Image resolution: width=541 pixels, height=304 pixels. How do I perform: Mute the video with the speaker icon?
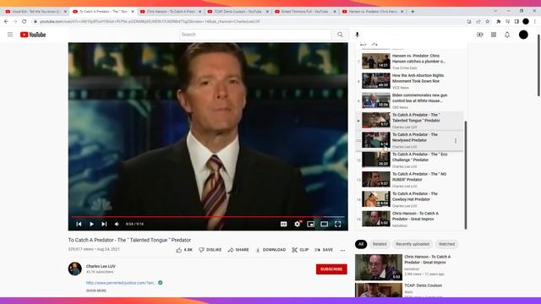click(x=117, y=224)
